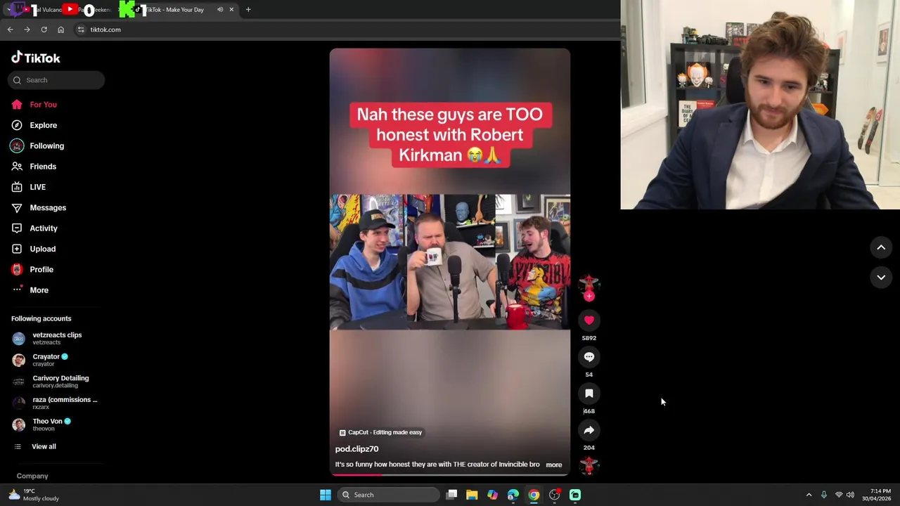Follow the creator with plus button
Viewport: 900px width, 506px height.
[589, 297]
